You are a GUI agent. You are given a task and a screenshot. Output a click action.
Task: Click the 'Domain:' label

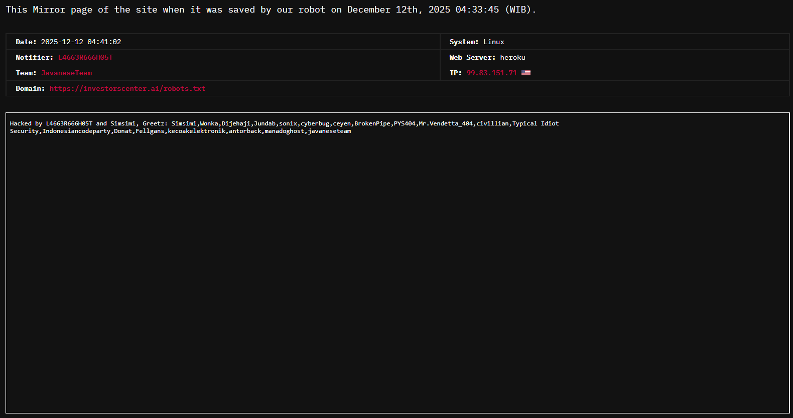coord(30,89)
